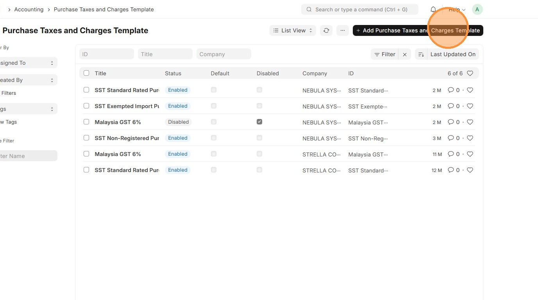Click the refresh list icon

click(x=326, y=30)
